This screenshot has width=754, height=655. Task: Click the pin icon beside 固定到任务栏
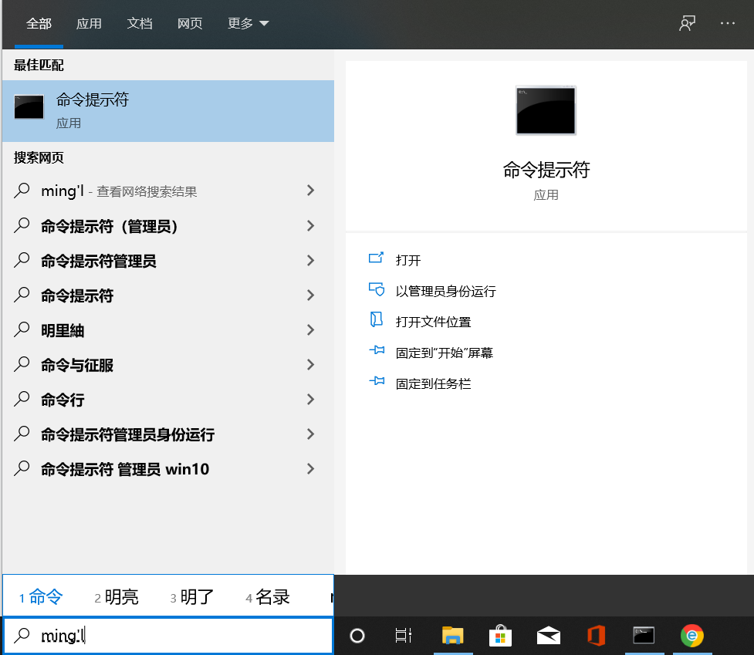[377, 381]
